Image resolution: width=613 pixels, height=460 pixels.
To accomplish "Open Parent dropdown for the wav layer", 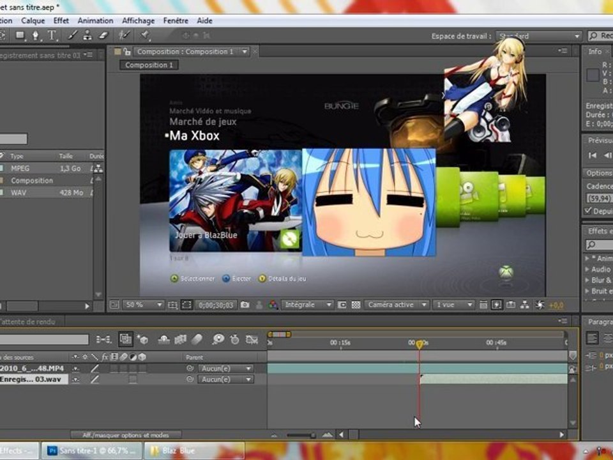I will coord(225,379).
